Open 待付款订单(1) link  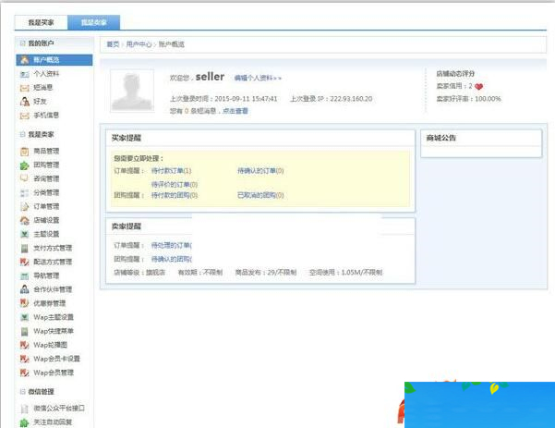[x=171, y=171]
